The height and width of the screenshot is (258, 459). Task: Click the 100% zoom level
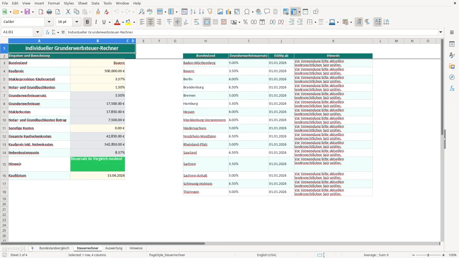pos(452,255)
